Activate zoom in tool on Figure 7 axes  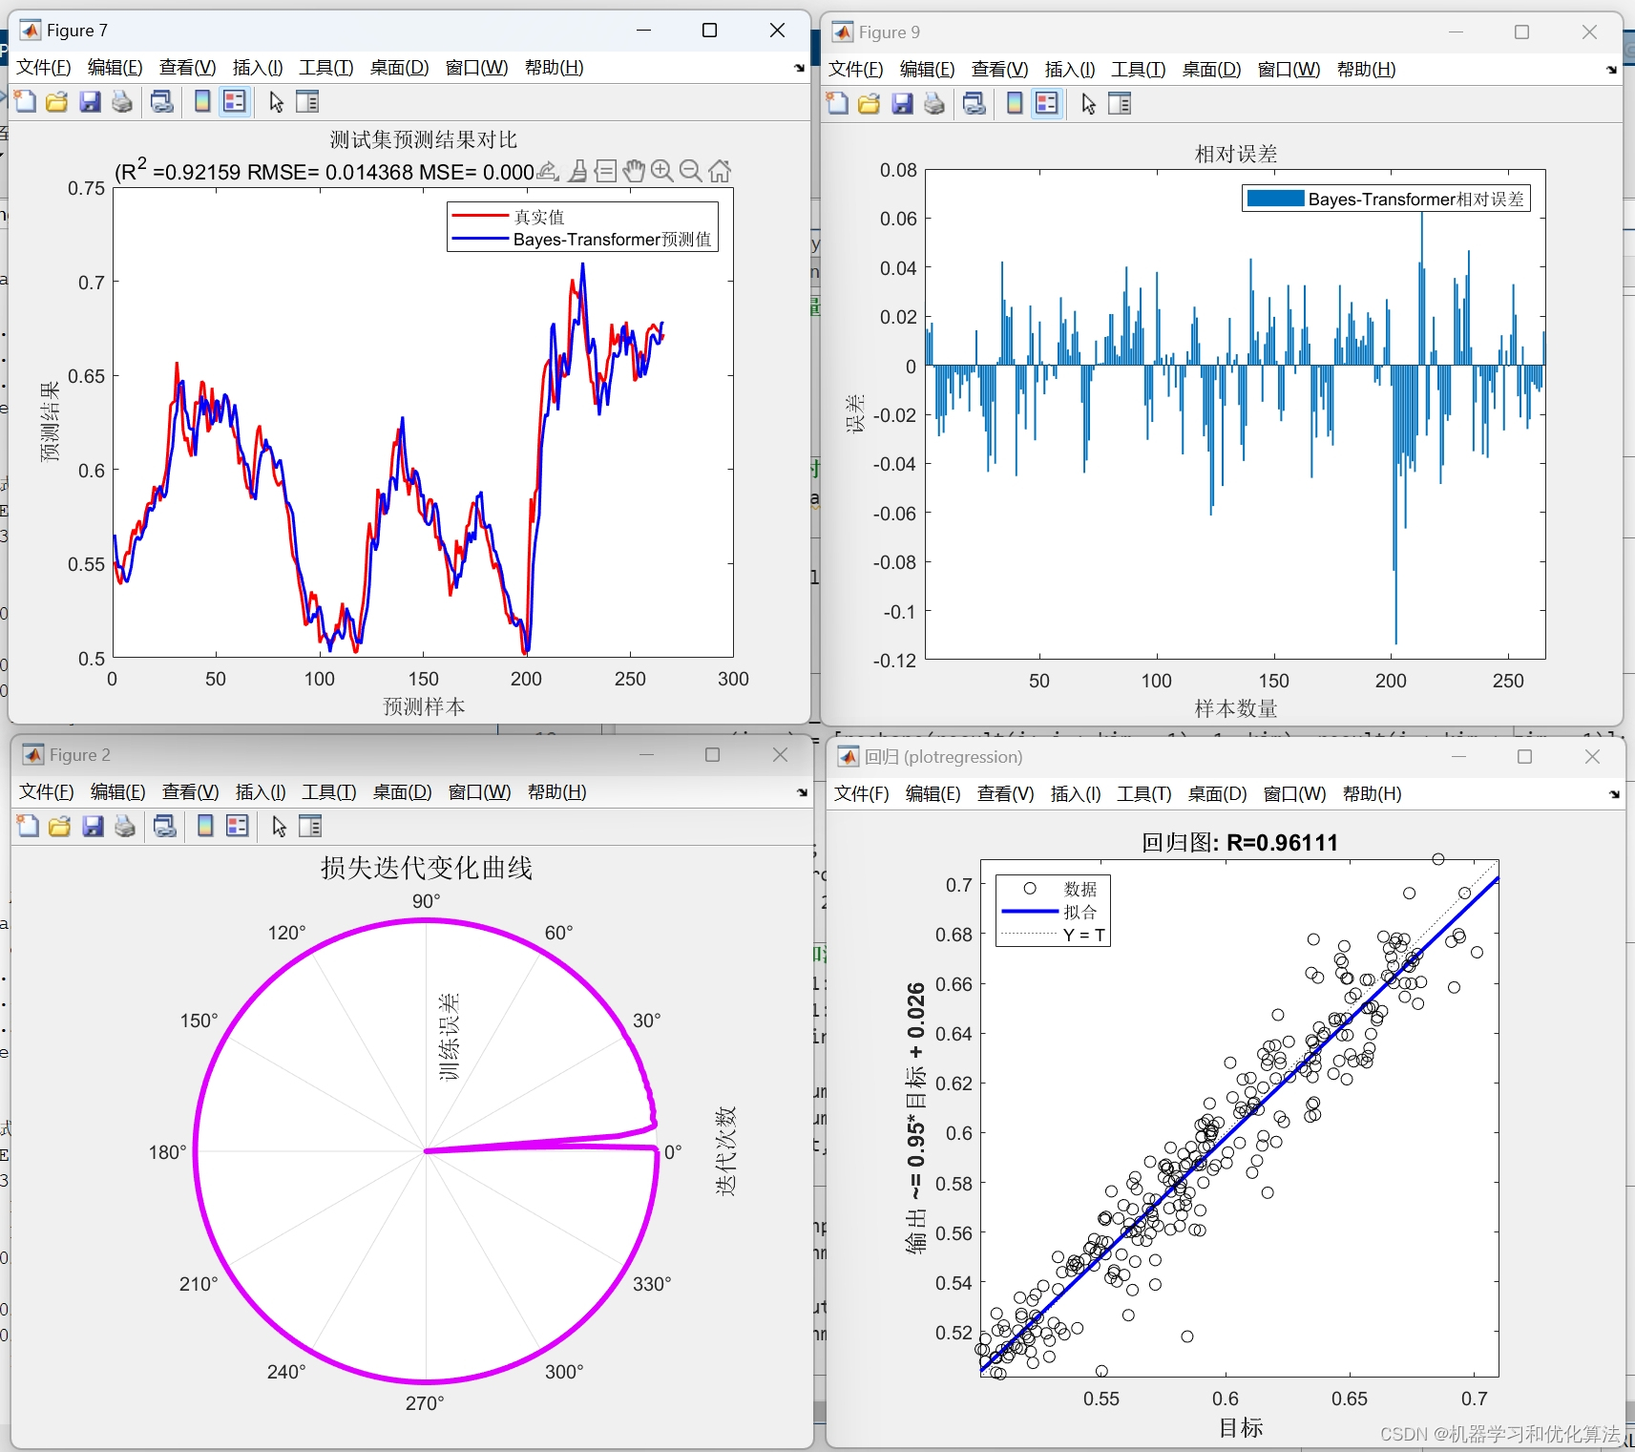coord(662,171)
